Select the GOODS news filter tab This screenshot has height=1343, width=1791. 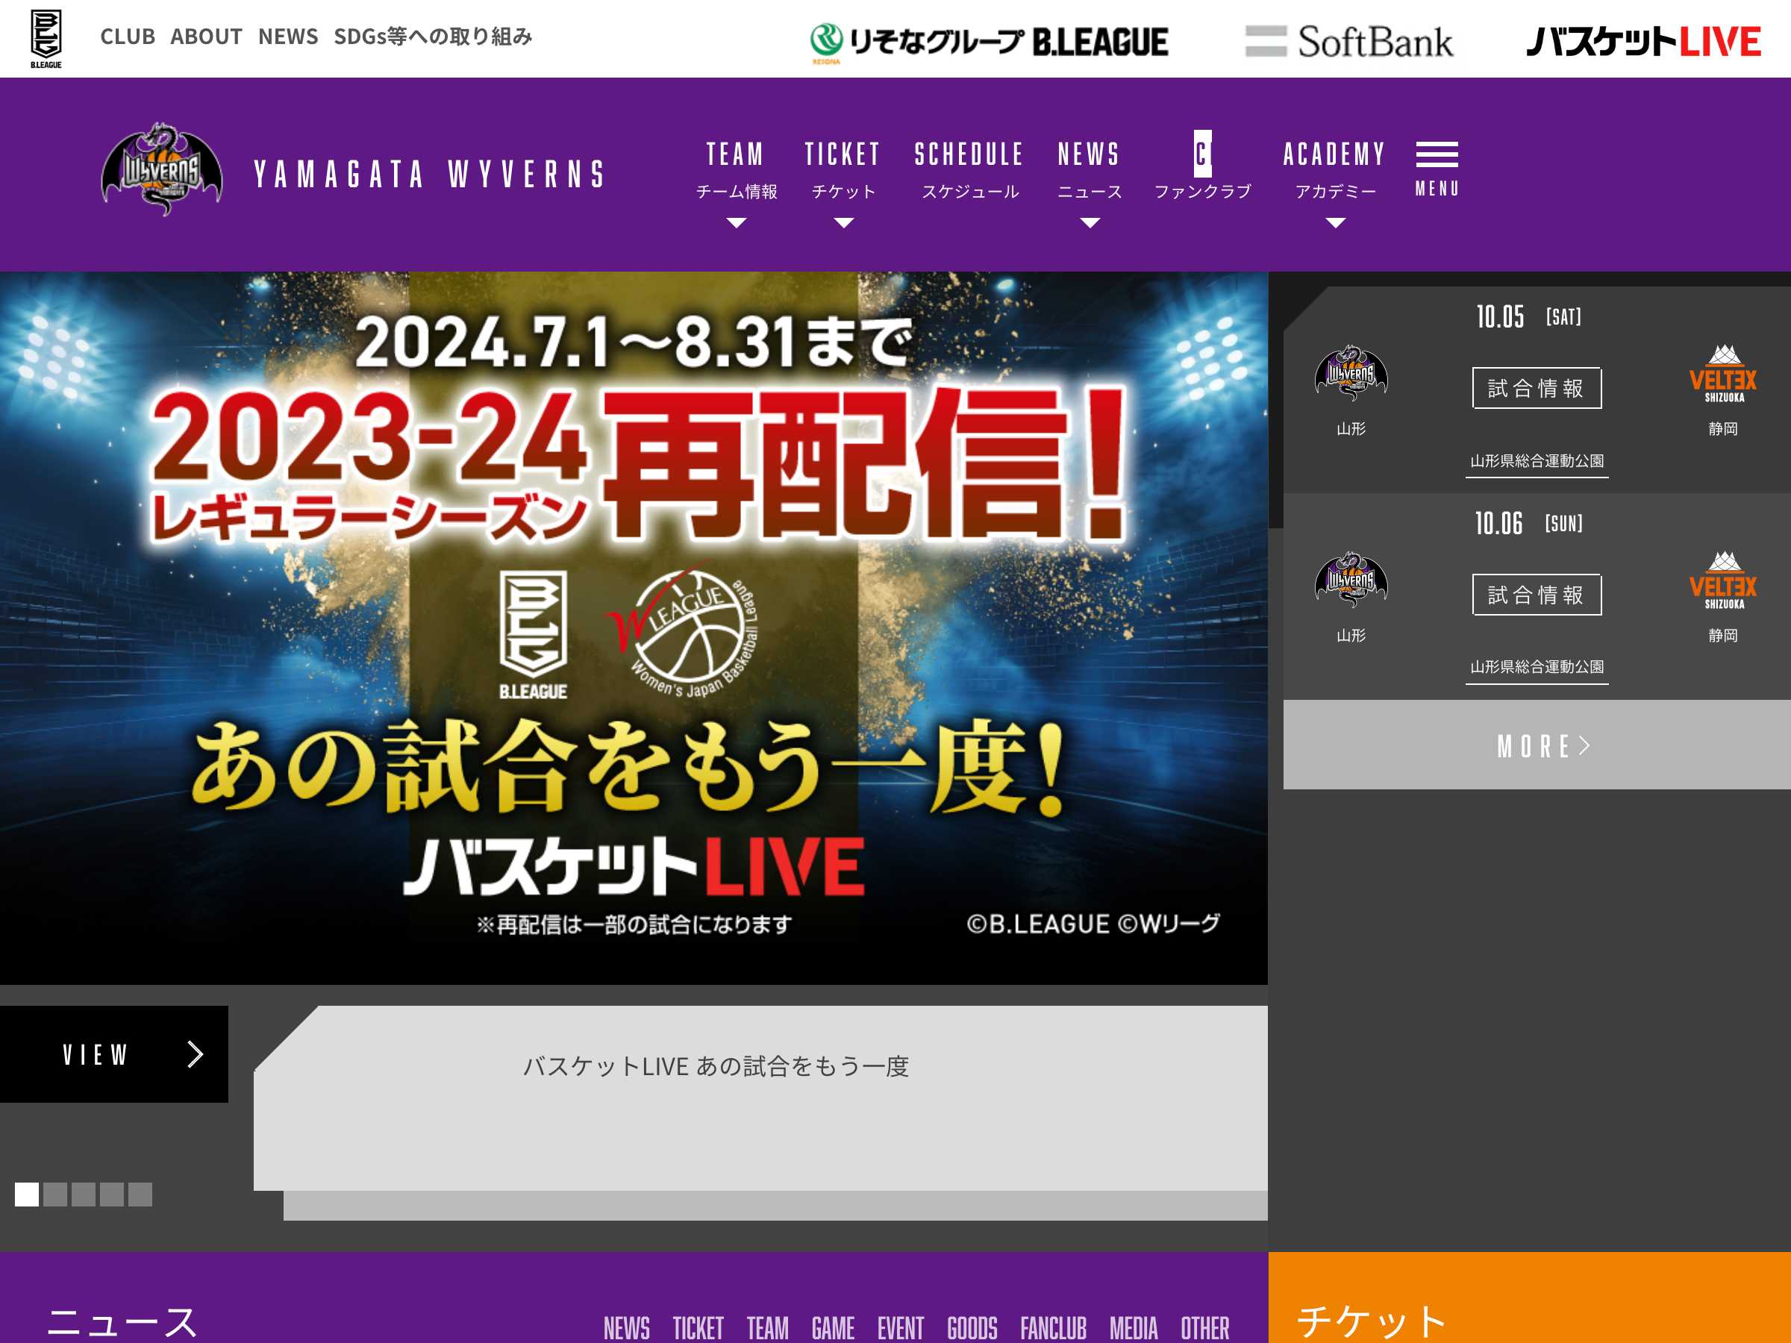(972, 1327)
